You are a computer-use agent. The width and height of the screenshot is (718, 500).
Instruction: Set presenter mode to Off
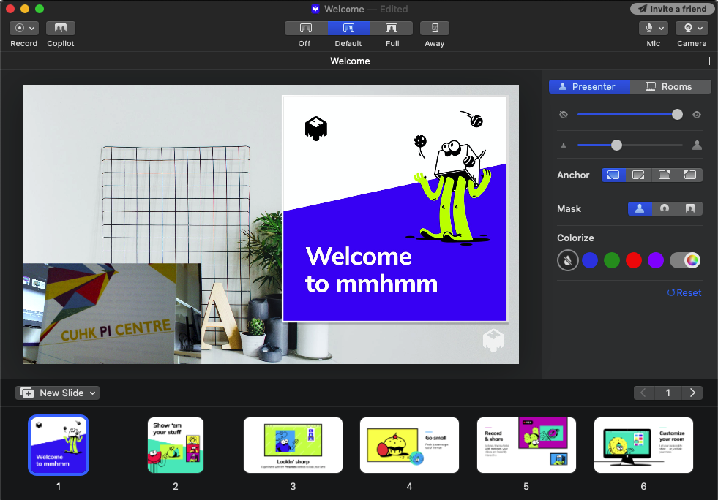[x=306, y=28]
